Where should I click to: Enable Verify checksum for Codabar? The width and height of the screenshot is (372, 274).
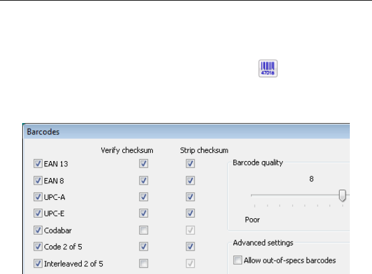(143, 230)
